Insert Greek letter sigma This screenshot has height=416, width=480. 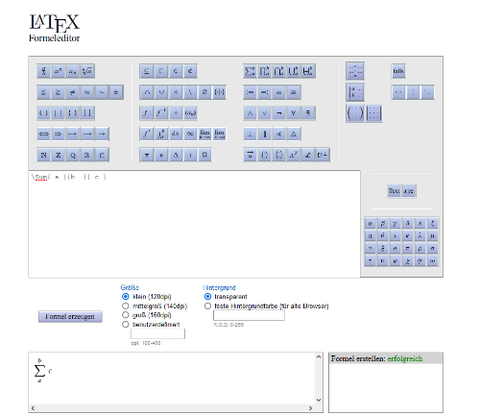click(433, 248)
